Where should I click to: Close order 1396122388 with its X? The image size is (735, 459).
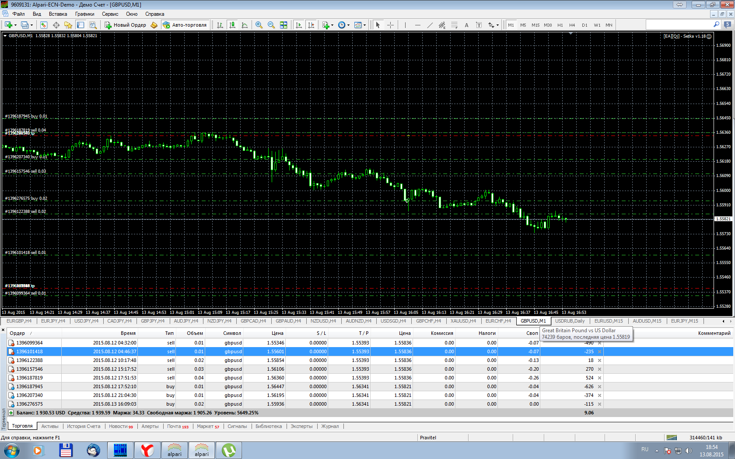[x=599, y=360]
